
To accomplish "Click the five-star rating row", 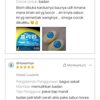I will (25, 67).
